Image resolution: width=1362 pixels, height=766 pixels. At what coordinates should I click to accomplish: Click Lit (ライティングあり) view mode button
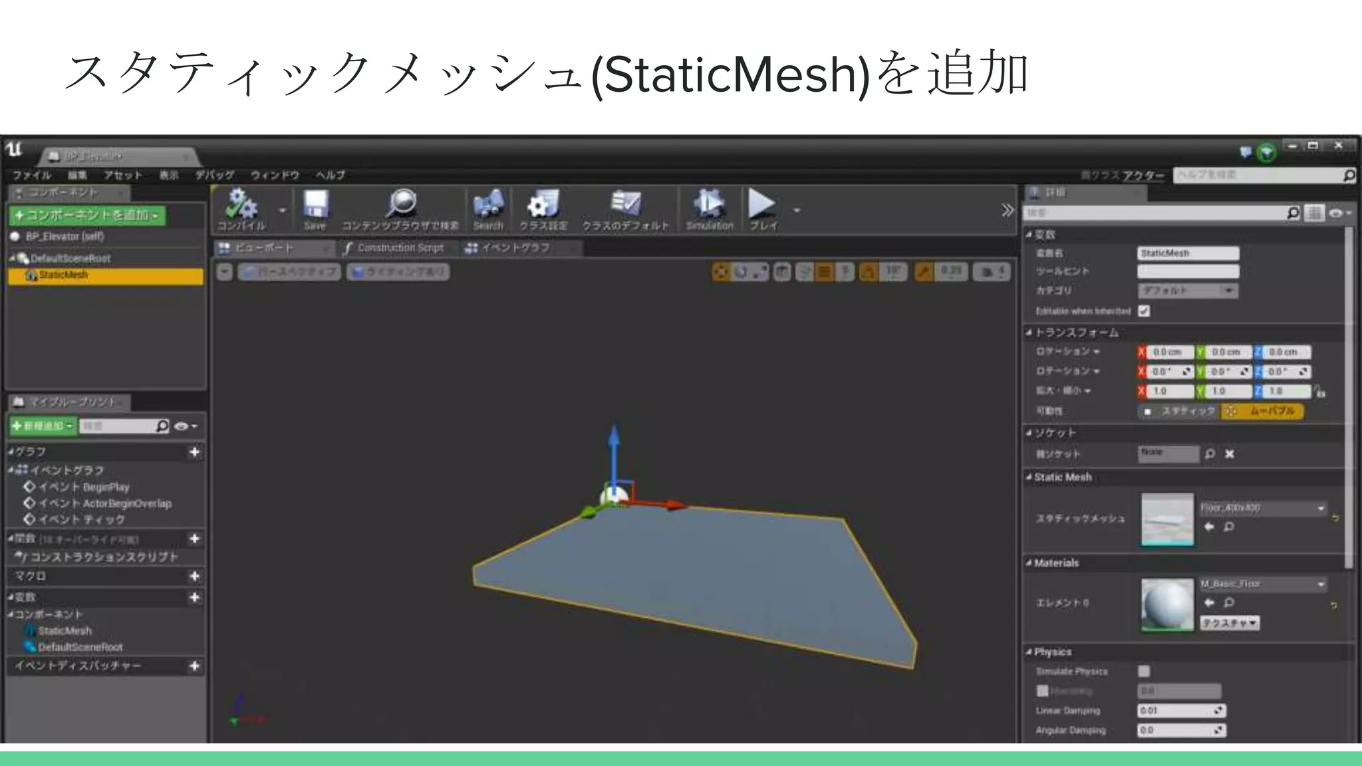click(398, 272)
